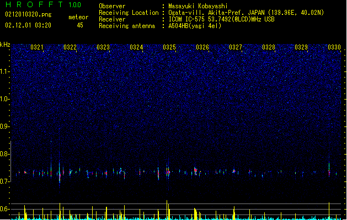This screenshot has height=220, width=347.
Task: Click the observer name Masayuki Kobayashi
Action: click(198, 6)
